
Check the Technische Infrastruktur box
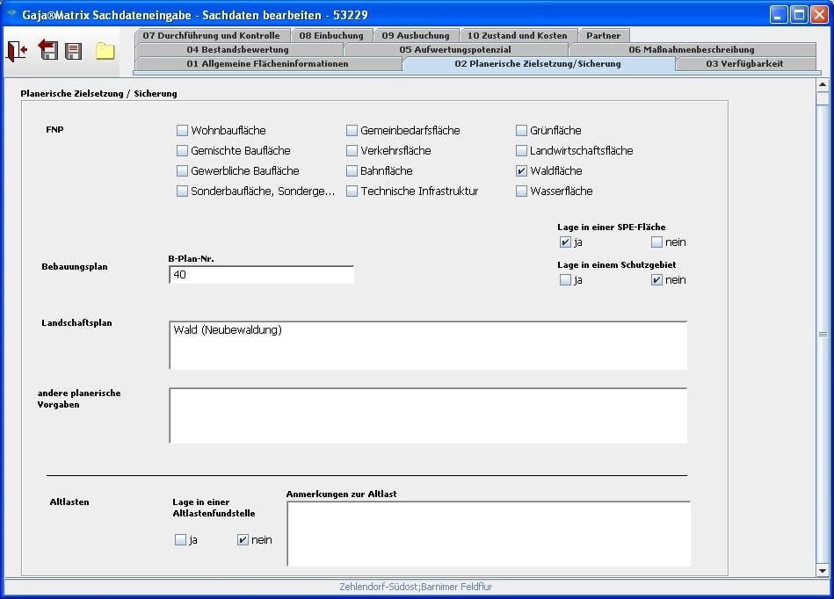coord(352,191)
